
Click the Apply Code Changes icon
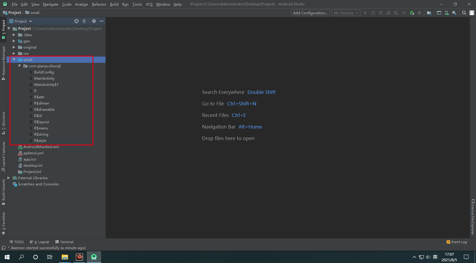(381, 13)
